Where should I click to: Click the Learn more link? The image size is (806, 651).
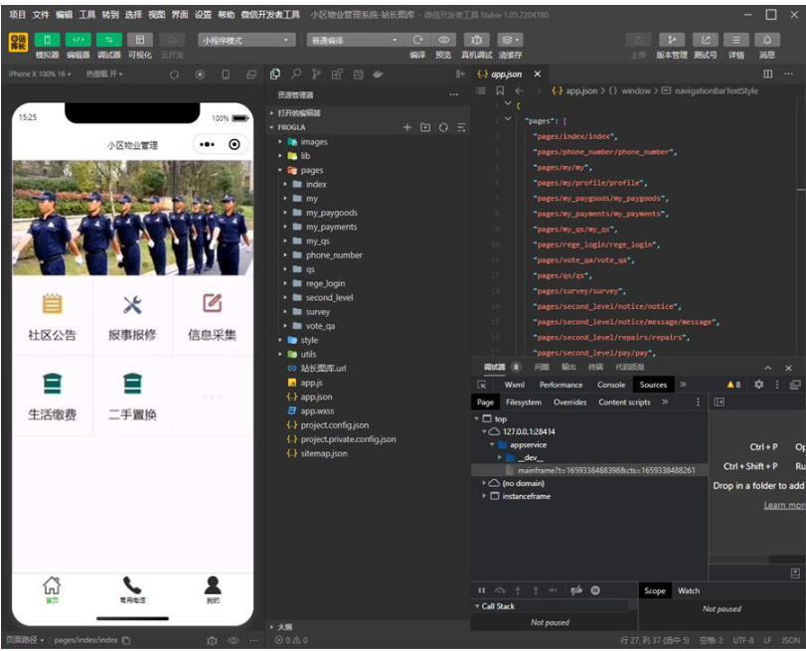point(784,505)
